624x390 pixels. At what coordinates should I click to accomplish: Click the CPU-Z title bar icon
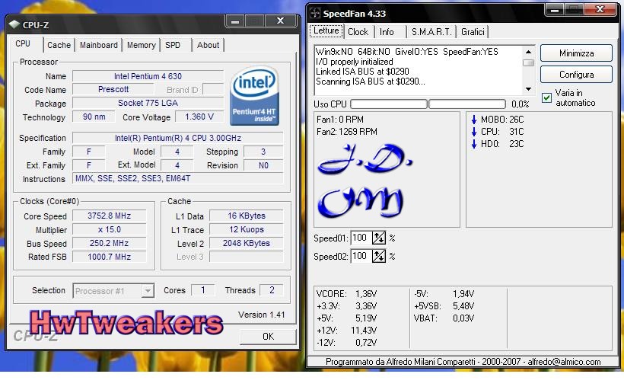14,24
